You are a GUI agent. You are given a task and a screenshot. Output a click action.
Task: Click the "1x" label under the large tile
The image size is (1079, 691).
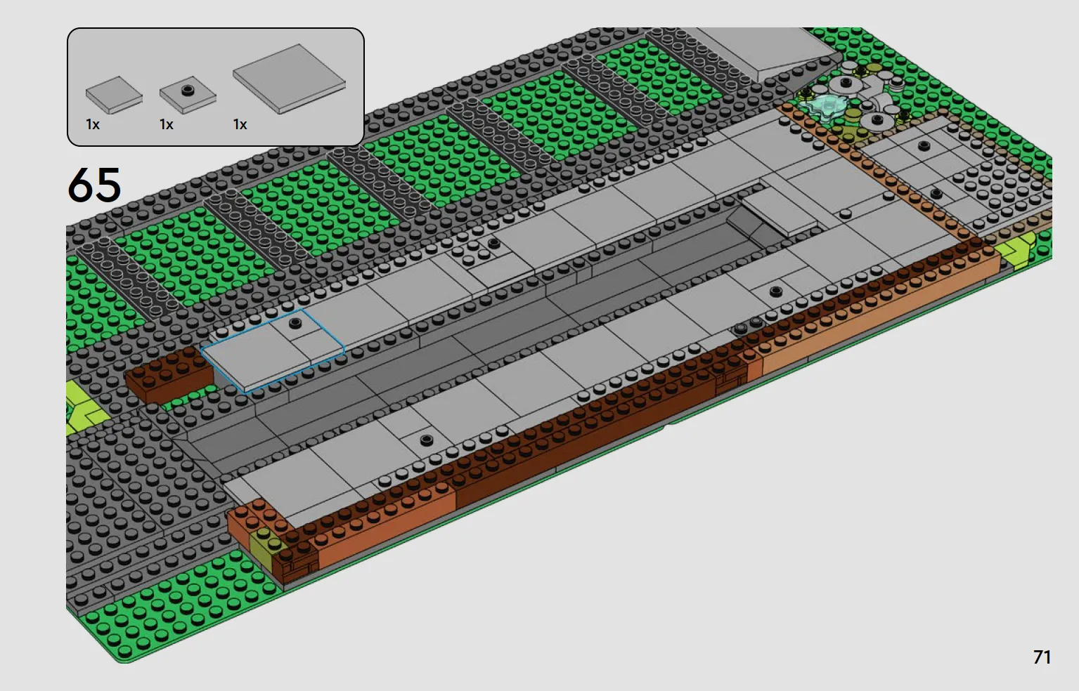coord(240,125)
